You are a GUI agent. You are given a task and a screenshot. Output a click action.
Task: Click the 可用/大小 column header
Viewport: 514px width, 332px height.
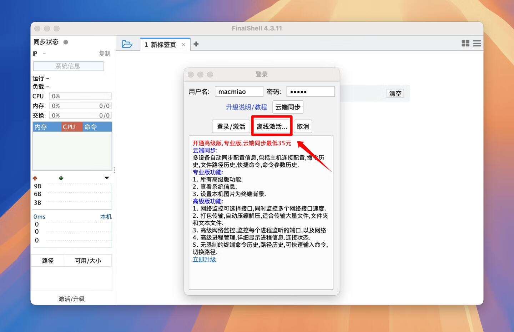(x=88, y=261)
